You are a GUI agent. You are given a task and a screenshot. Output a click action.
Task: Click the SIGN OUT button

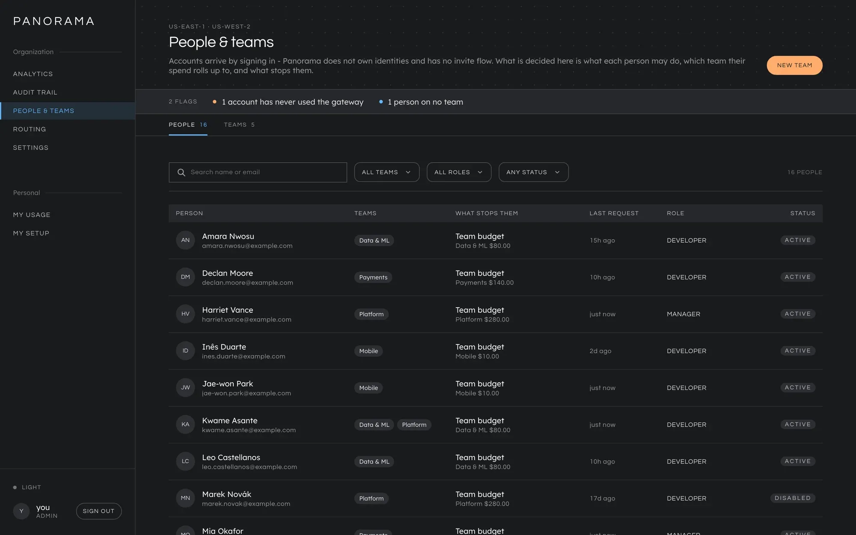99,511
